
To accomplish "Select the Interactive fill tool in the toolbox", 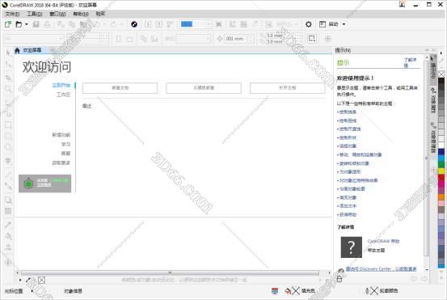I will 8,236.
